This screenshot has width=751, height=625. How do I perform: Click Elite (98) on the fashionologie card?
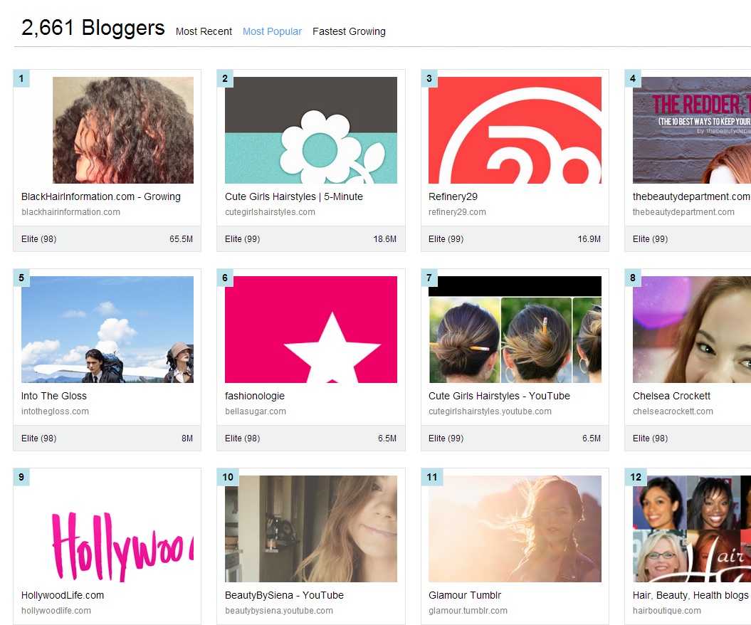click(x=242, y=438)
